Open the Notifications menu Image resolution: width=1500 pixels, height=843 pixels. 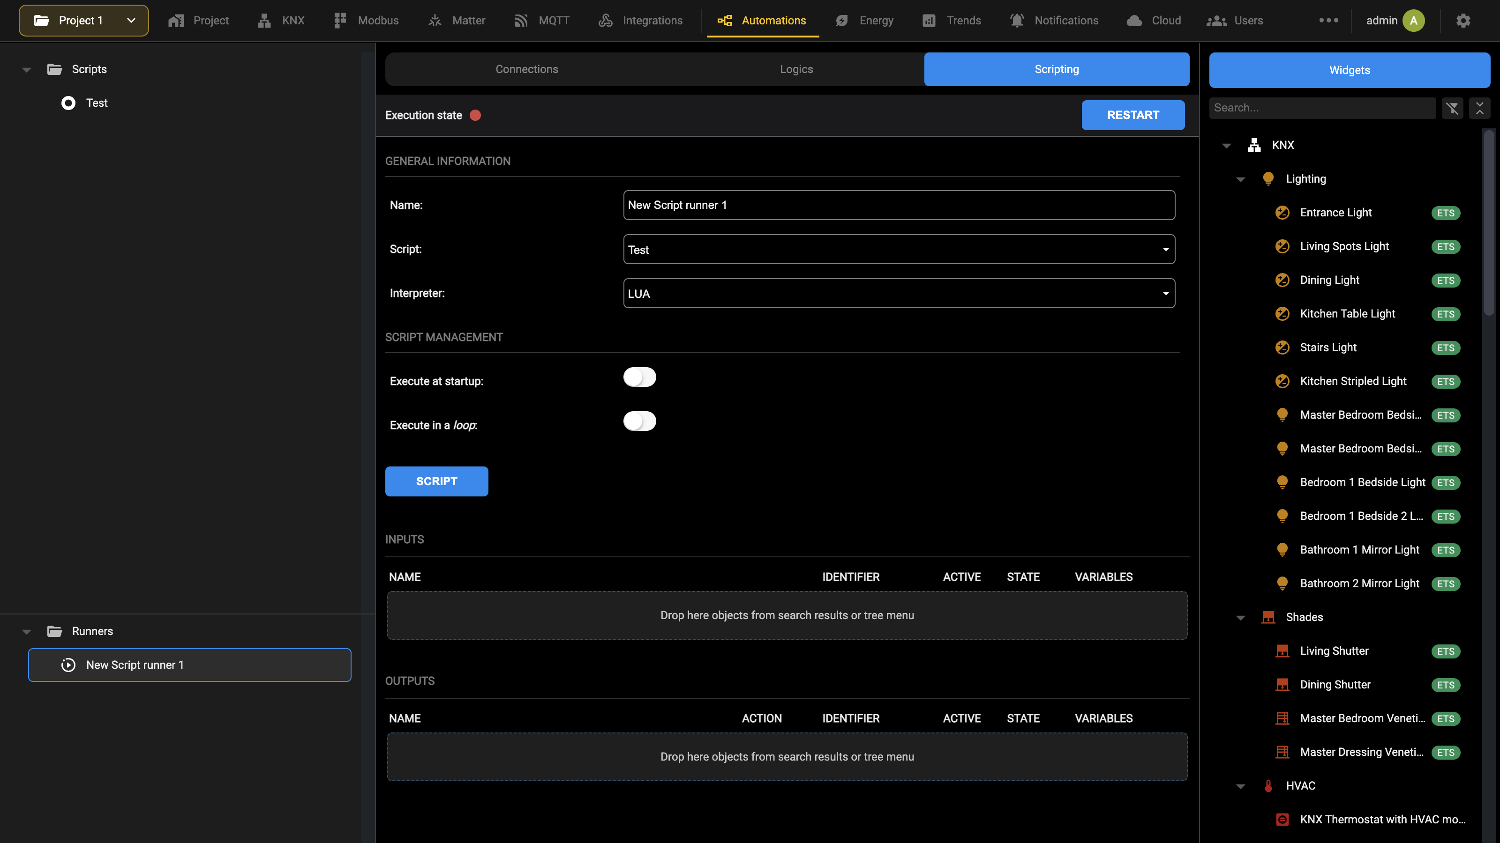(x=1055, y=20)
